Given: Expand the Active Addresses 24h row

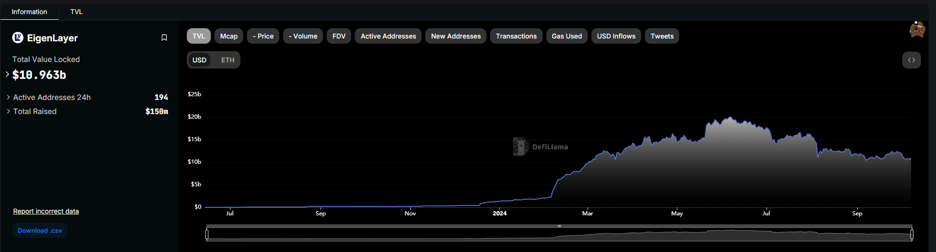Looking at the screenshot, I should tap(87, 97).
